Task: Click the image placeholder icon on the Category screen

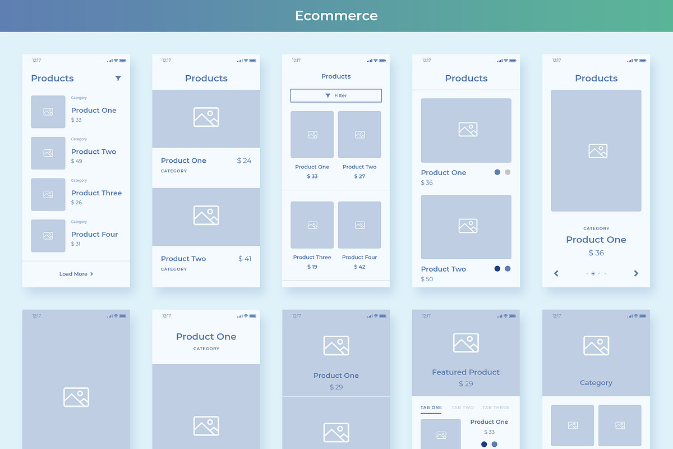Action: (x=596, y=345)
